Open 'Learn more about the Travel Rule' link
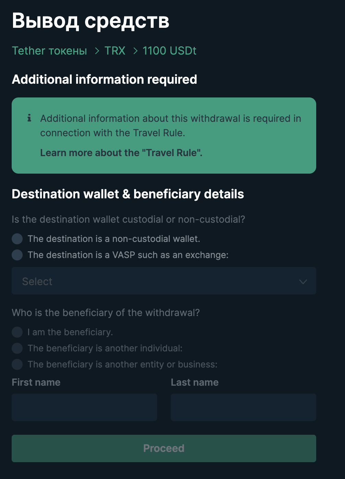 pyautogui.click(x=121, y=153)
